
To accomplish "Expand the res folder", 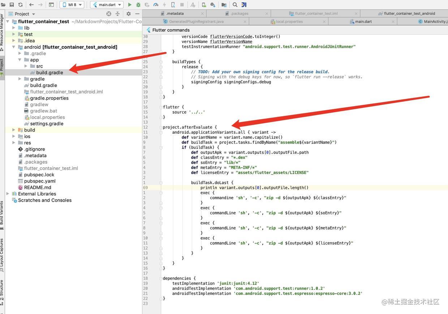I will coord(14,143).
